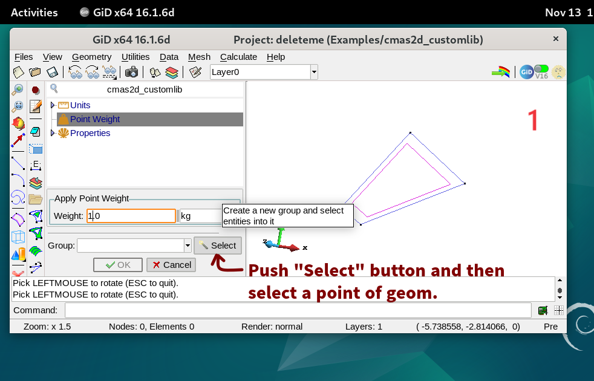
Task: Click the redo glasses icon
Action: [x=92, y=72]
